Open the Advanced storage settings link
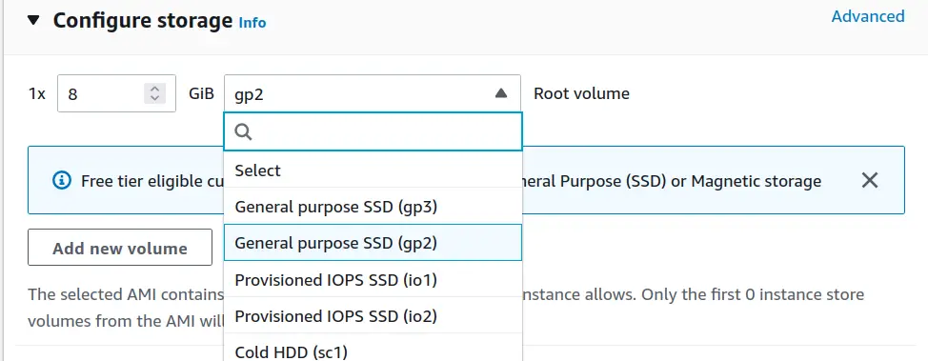The image size is (928, 361). 868,16
